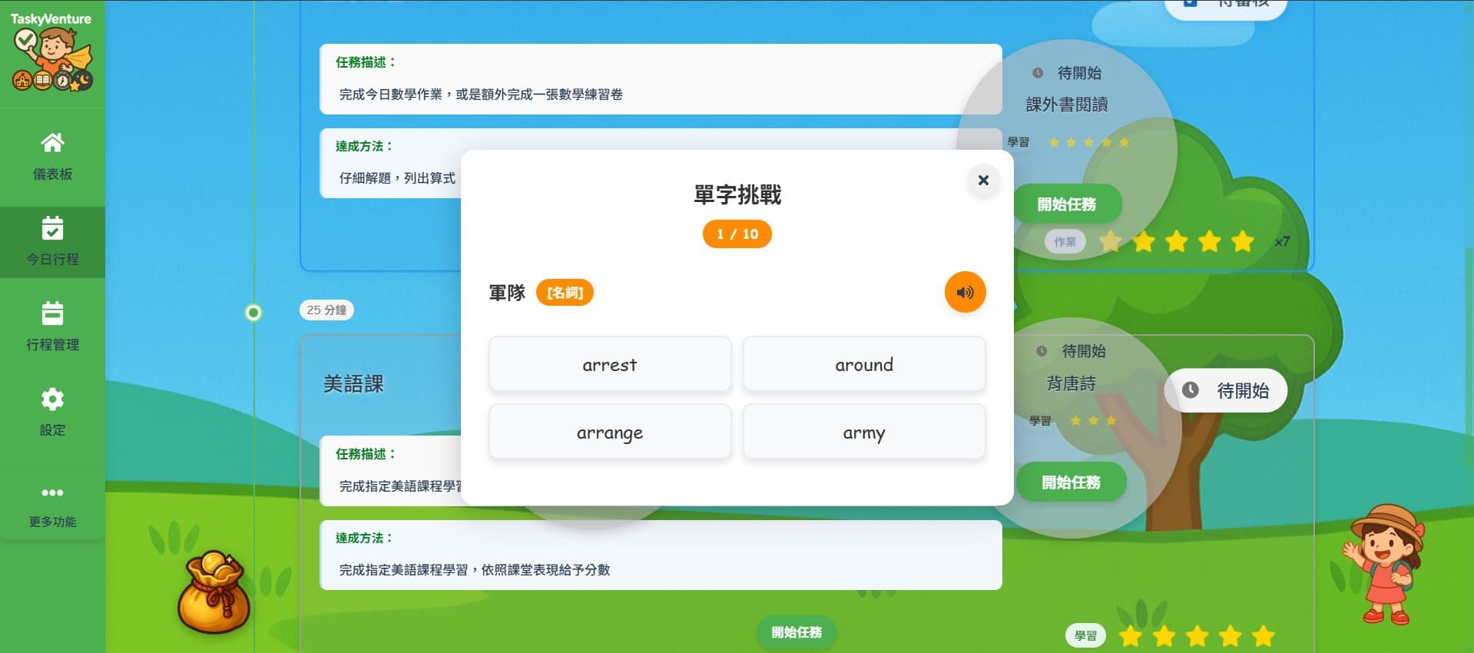Screen dimensions: 1474x653
Task: Click the 美語課 task title
Action: click(353, 384)
